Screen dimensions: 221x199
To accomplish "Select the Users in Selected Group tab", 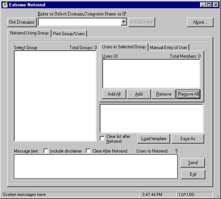I will click(124, 47).
